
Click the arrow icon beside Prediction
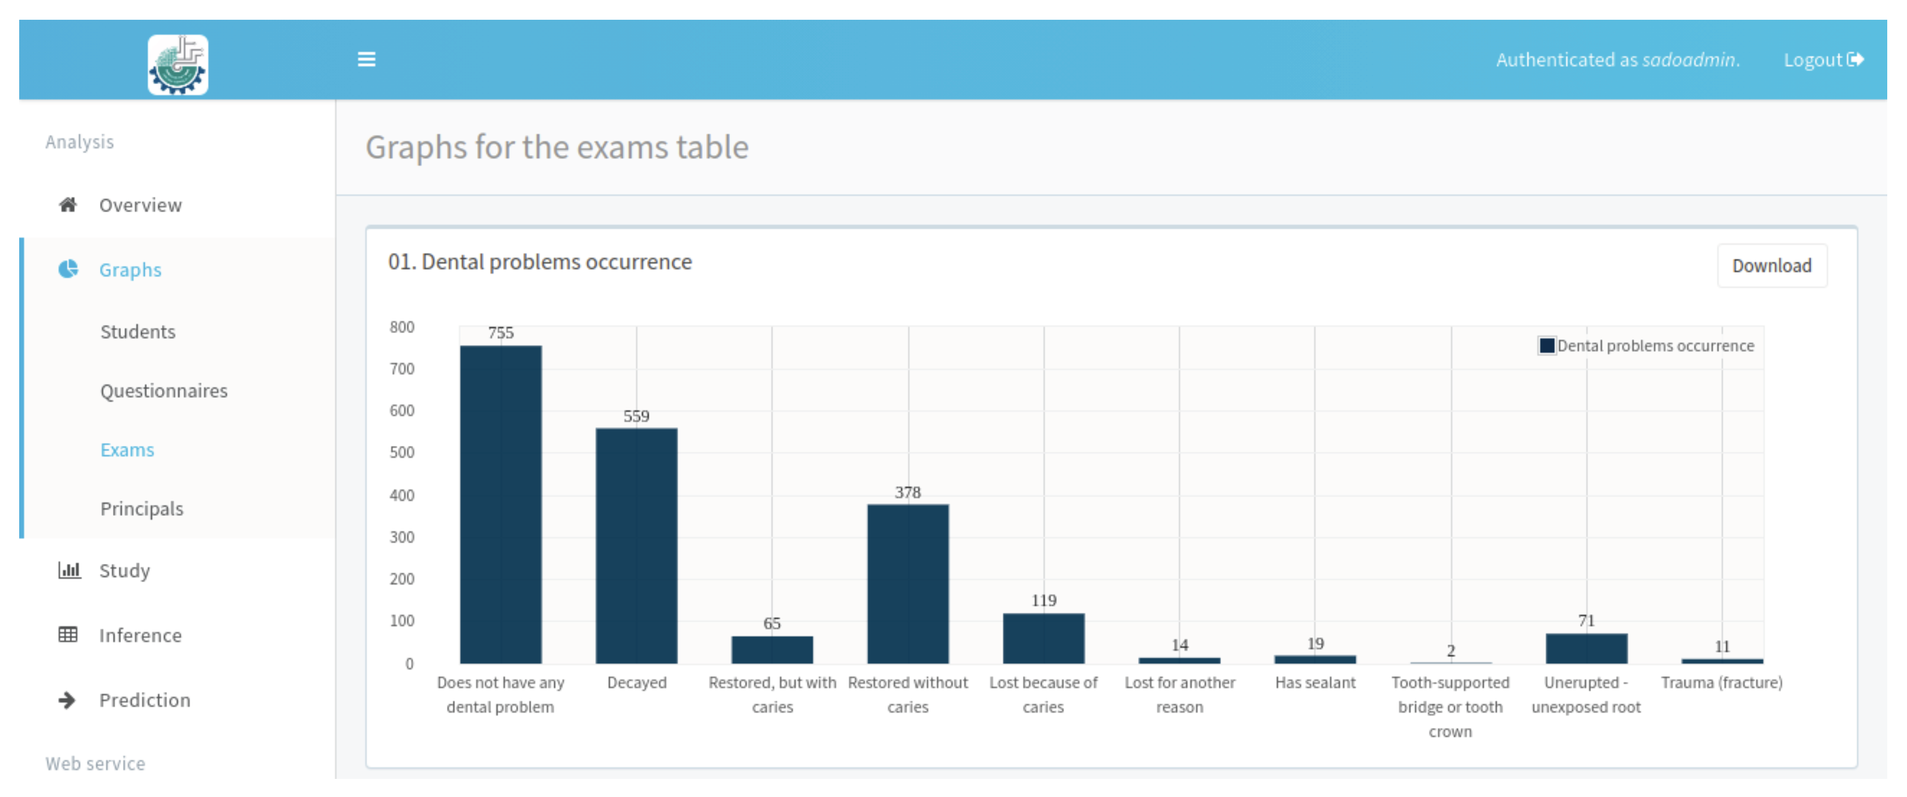point(67,699)
